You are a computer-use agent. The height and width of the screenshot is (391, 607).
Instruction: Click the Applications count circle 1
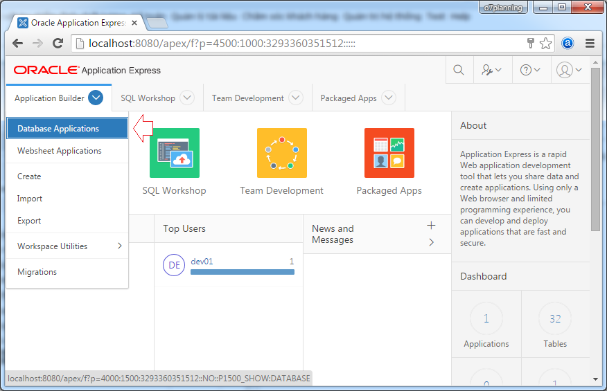(x=486, y=318)
